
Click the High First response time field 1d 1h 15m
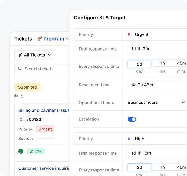click(157, 153)
